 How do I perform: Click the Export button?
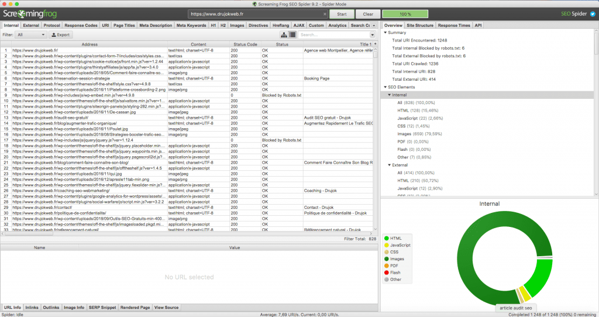pos(60,35)
